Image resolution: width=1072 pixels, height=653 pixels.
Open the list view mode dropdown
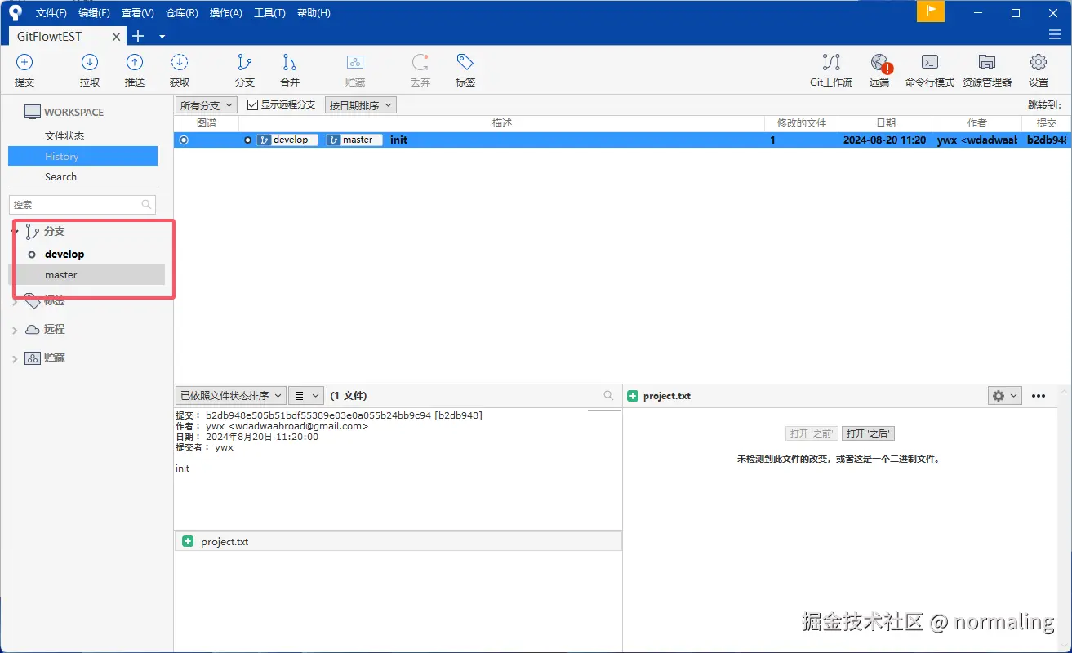(306, 395)
